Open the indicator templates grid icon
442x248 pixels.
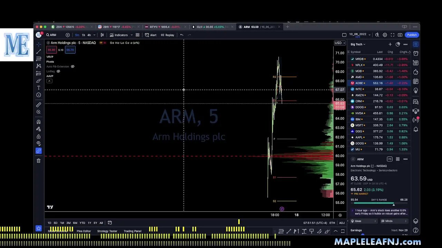tap(137, 35)
